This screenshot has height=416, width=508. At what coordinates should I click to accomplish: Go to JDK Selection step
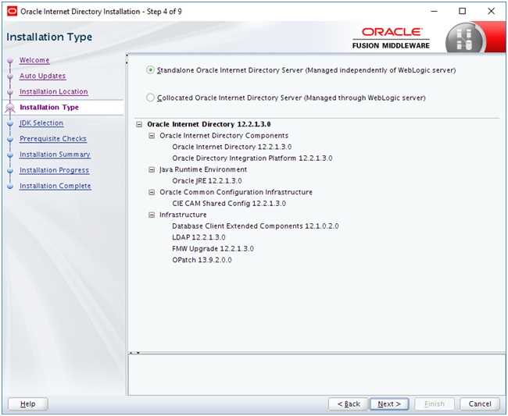click(x=41, y=123)
